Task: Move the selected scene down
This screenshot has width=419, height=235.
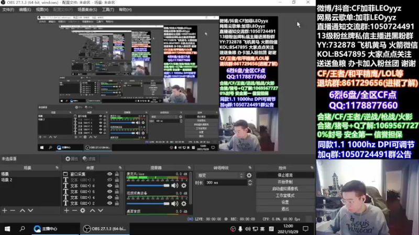Action: [30, 210]
